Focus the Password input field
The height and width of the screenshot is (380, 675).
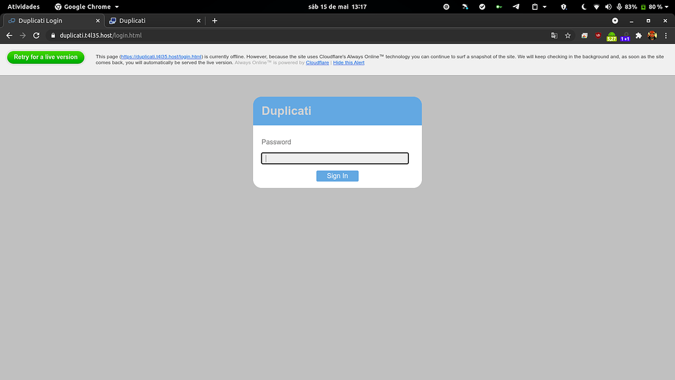pos(335,158)
